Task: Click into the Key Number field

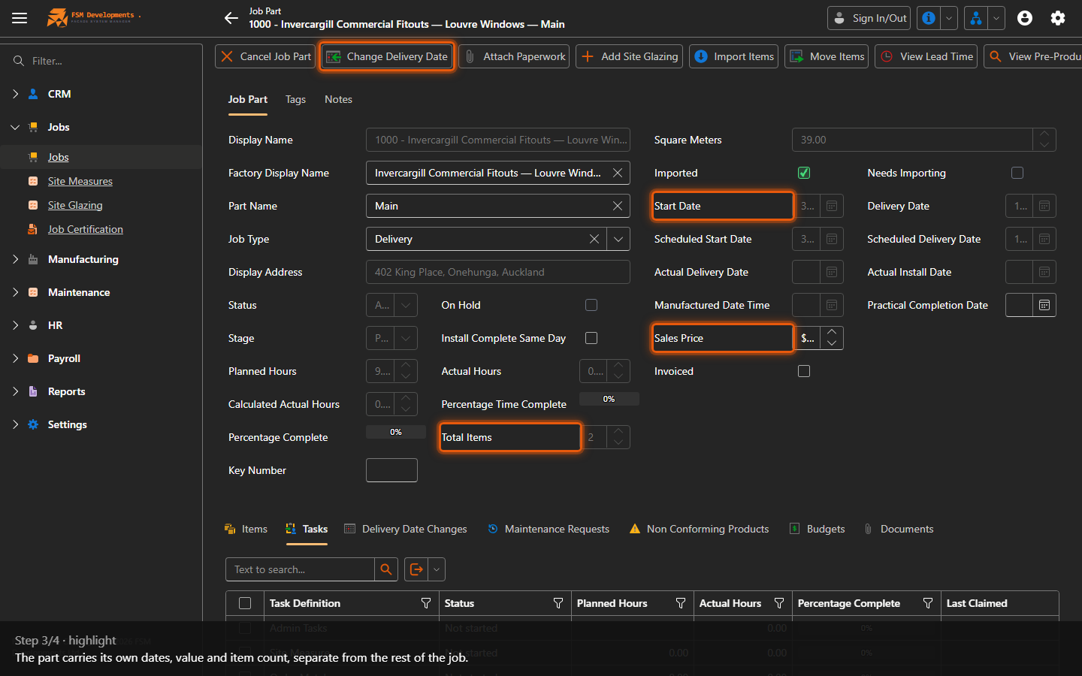Action: point(391,470)
